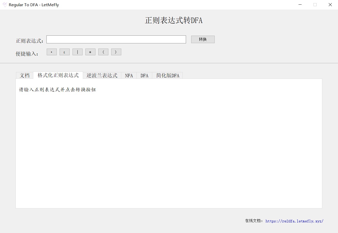Switch to the 文档 tab

click(x=25, y=75)
